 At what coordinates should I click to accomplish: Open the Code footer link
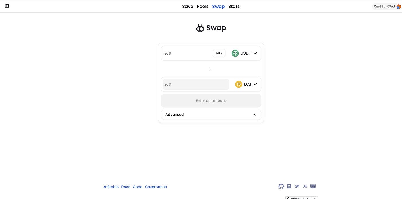138,187
